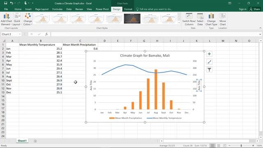The width and height of the screenshot is (263, 148).
Task: Open the Change Colors palette
Action: [28, 19]
